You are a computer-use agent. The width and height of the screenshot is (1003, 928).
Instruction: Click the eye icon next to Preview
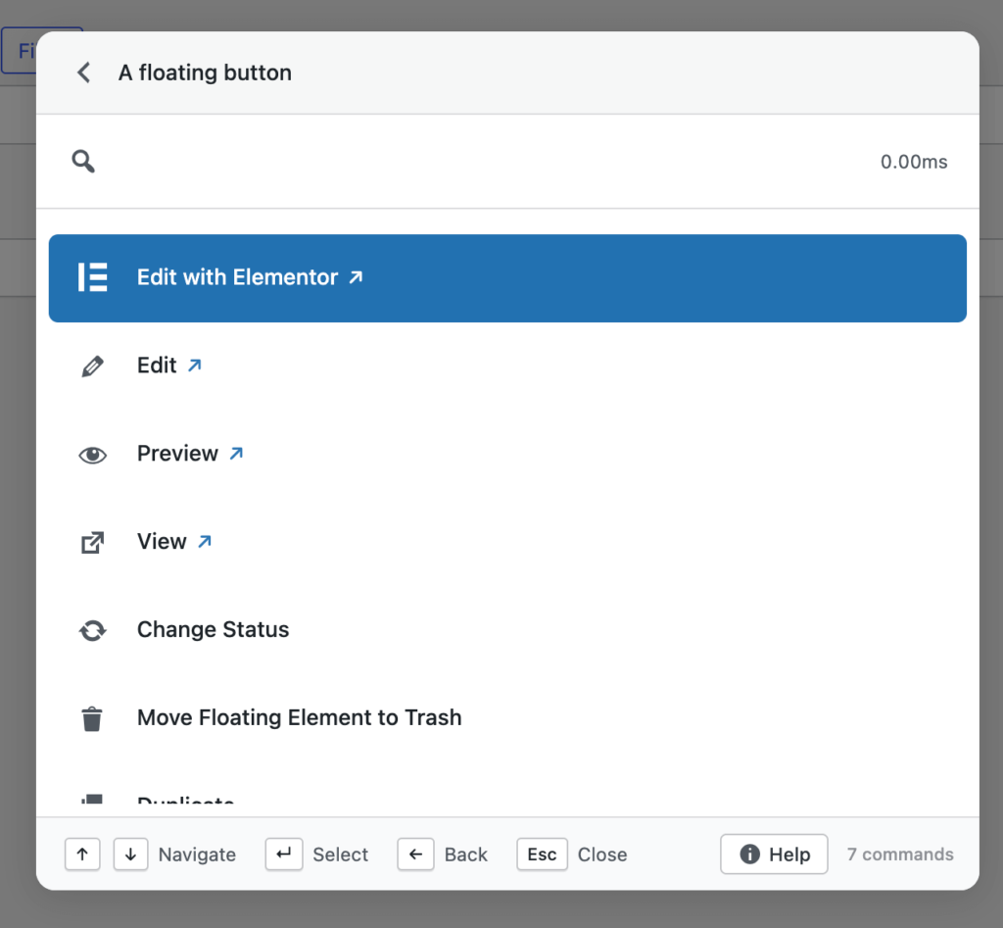[92, 453]
